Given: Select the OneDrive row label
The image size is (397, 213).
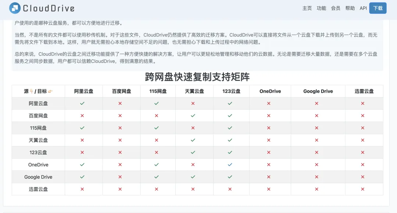Looking at the screenshot, I should (38, 165).
